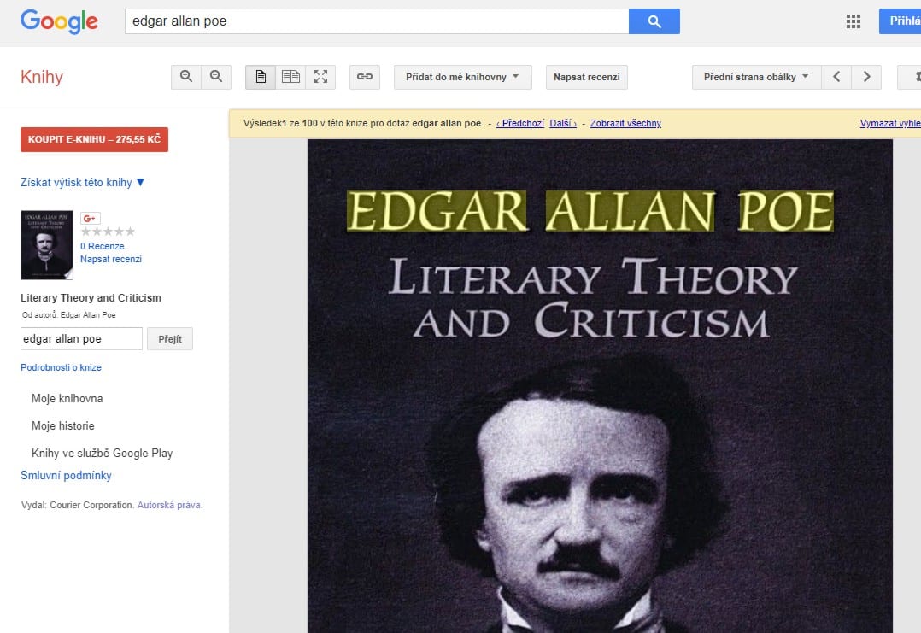
Task: Open Moje knihovna in sidebar
Action: pyautogui.click(x=67, y=399)
